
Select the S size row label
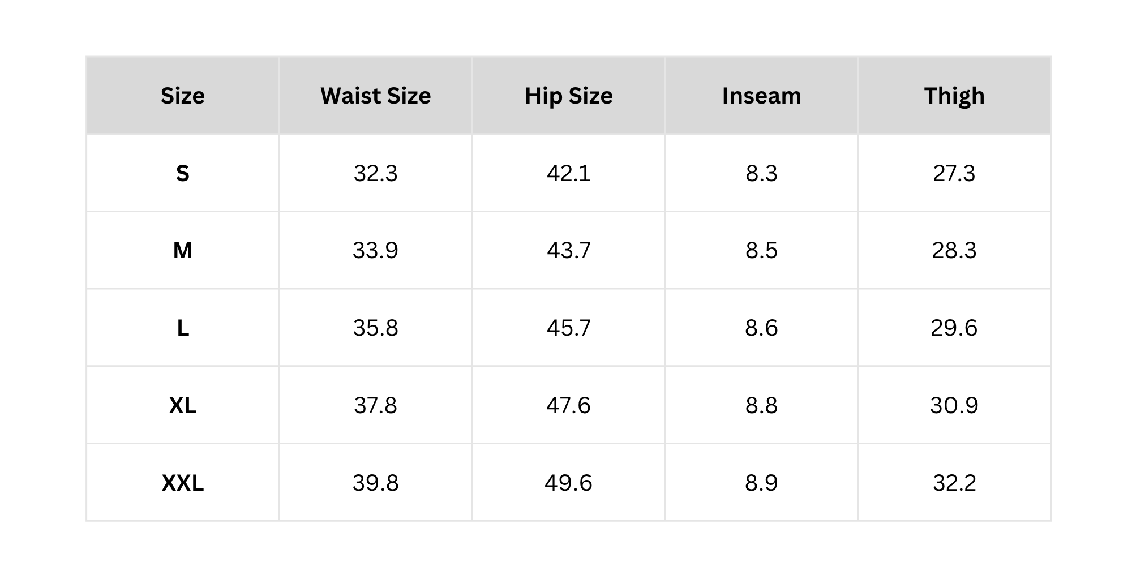(x=182, y=173)
